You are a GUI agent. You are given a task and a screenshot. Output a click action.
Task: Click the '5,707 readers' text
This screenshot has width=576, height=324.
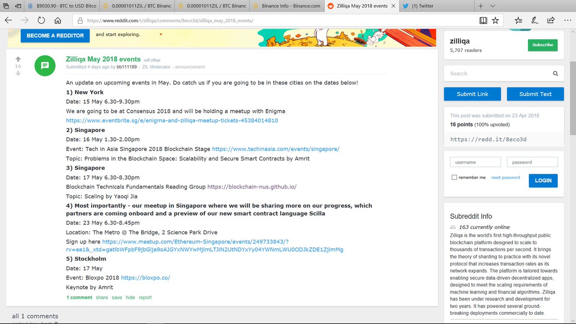pyautogui.click(x=466, y=50)
